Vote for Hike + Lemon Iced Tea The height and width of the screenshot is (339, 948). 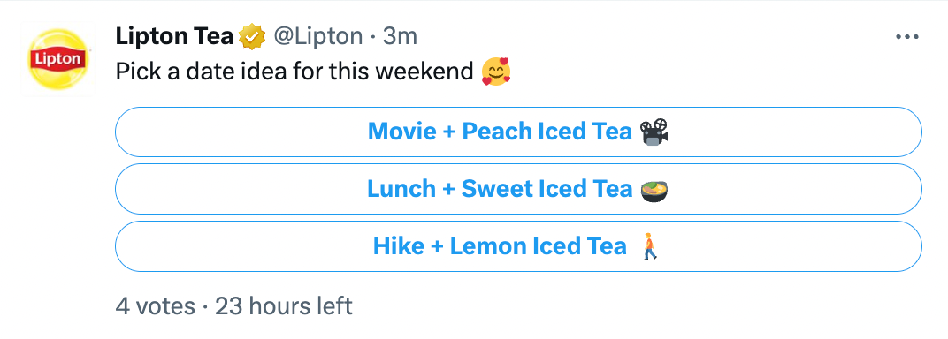tap(518, 246)
